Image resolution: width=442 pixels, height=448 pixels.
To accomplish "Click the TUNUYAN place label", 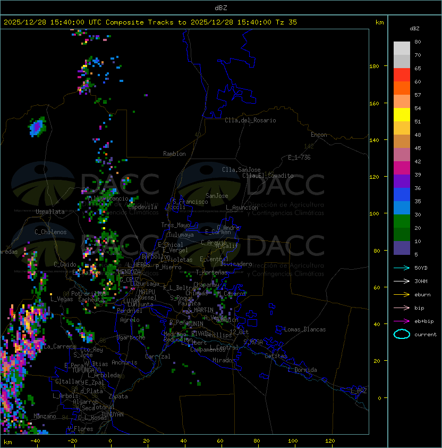I will click(x=113, y=414).
